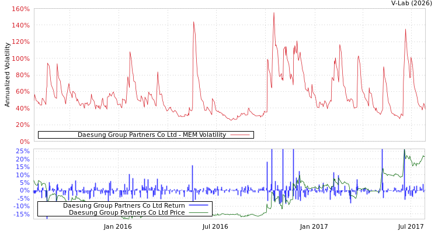Click the green Price legend line sample
The height and width of the screenshot is (234, 438).
[x=199, y=212]
